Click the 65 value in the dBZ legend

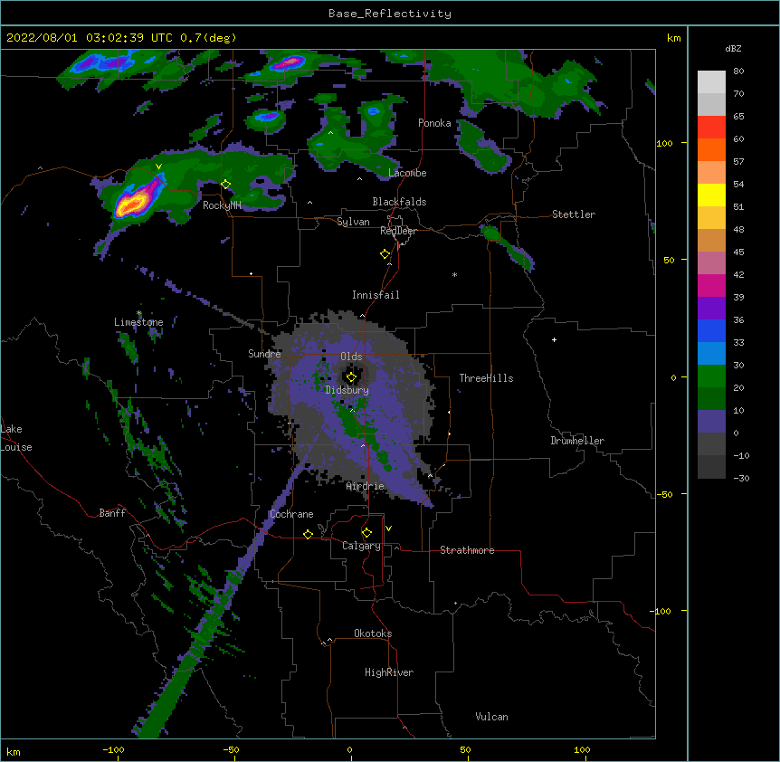point(738,117)
